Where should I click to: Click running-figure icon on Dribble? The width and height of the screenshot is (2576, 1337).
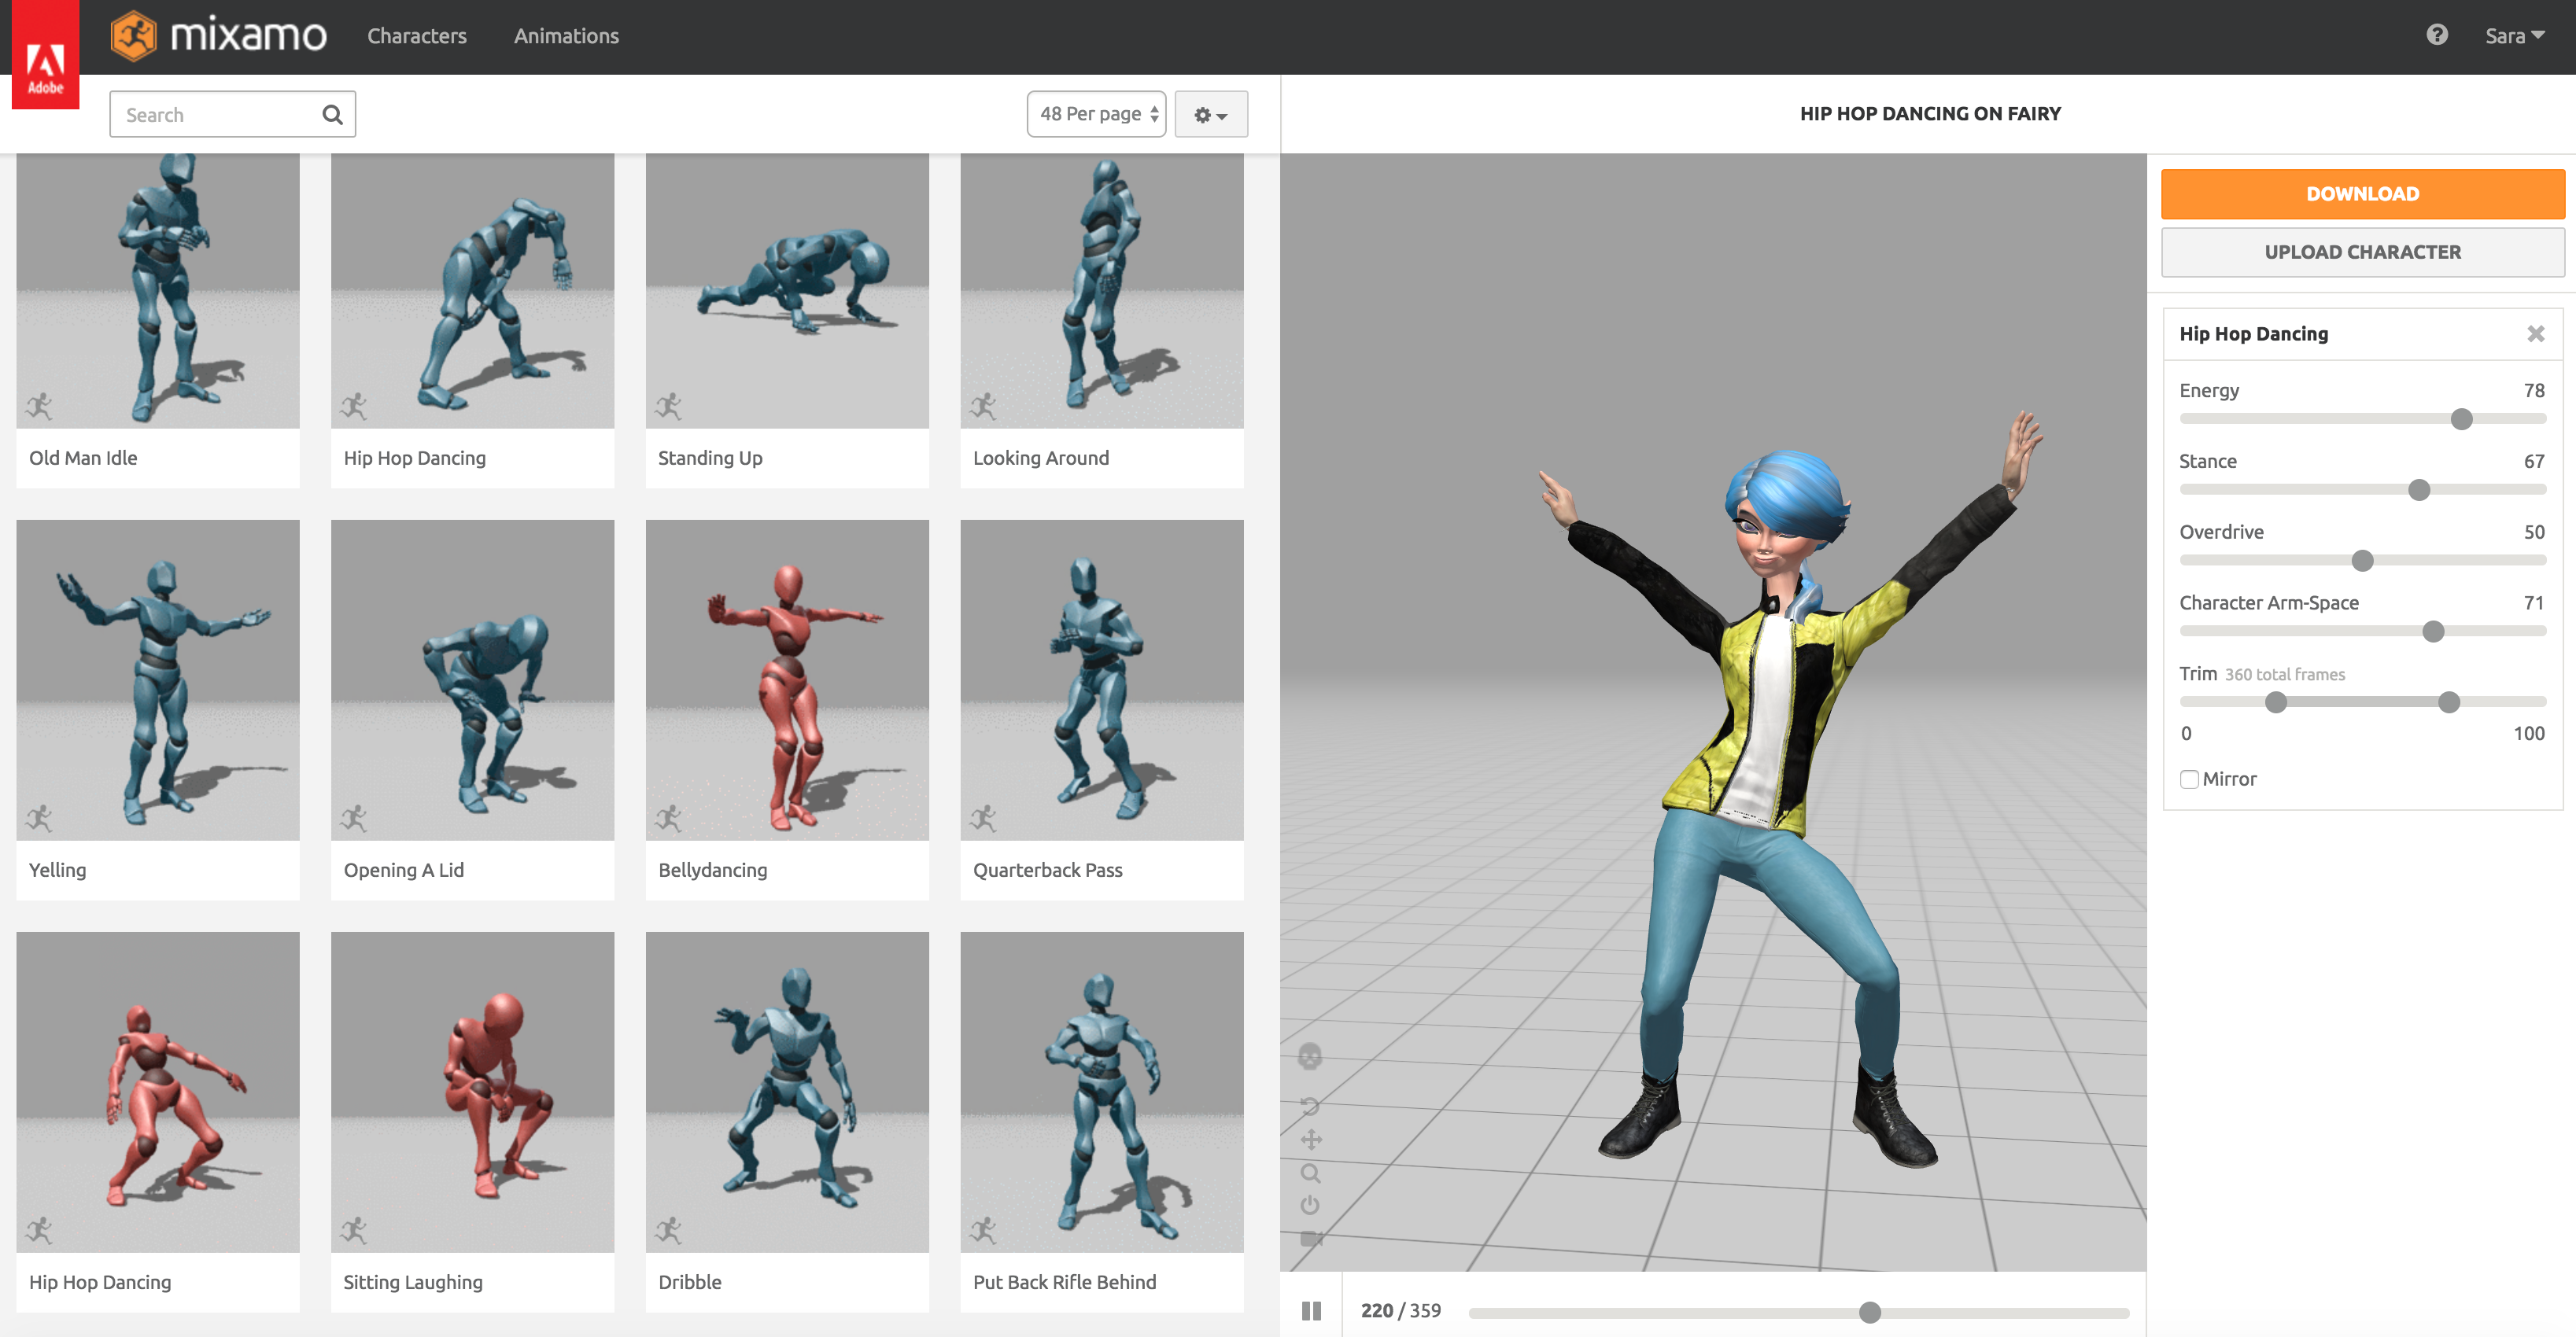(x=668, y=1230)
